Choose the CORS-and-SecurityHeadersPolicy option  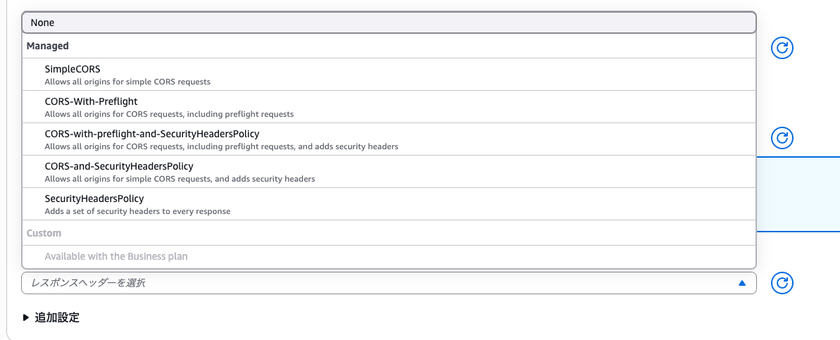(x=119, y=166)
